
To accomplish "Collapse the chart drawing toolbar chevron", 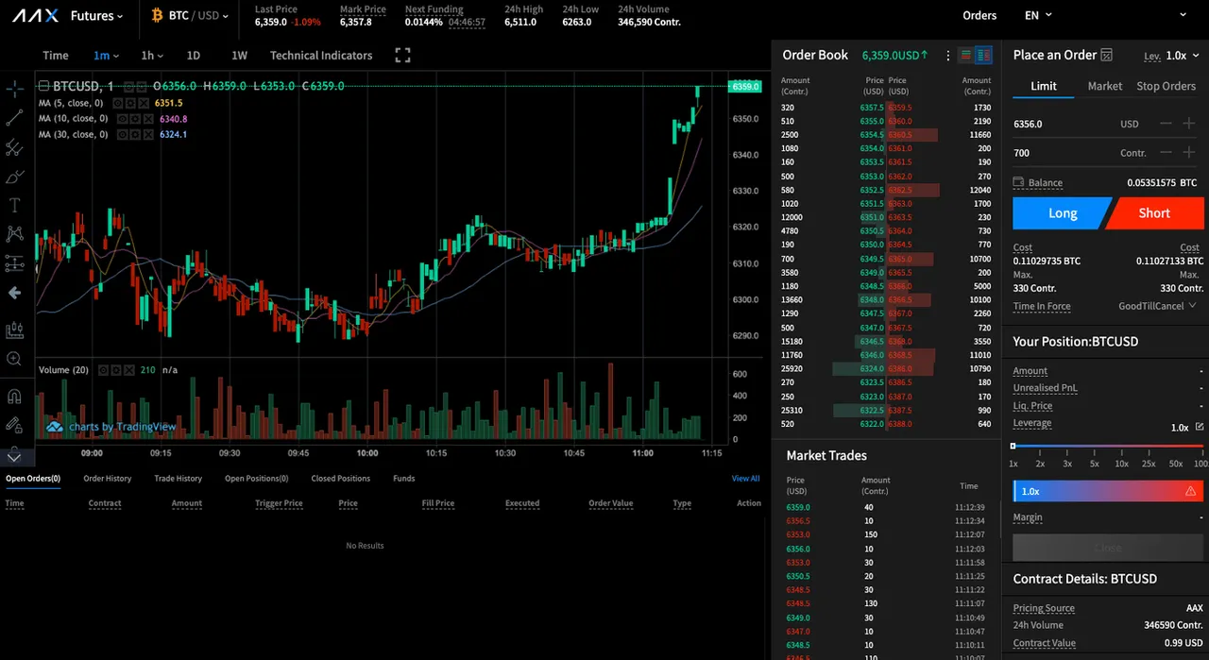I will (14, 456).
